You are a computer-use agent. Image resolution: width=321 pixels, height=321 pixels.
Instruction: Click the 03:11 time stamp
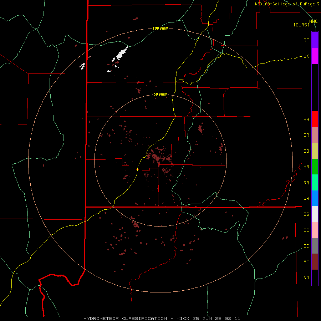point(234,319)
